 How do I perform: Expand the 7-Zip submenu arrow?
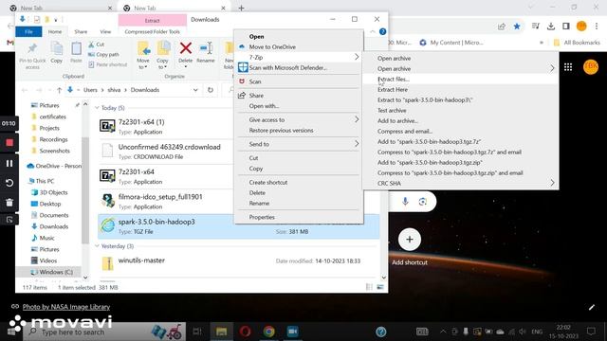click(357, 57)
